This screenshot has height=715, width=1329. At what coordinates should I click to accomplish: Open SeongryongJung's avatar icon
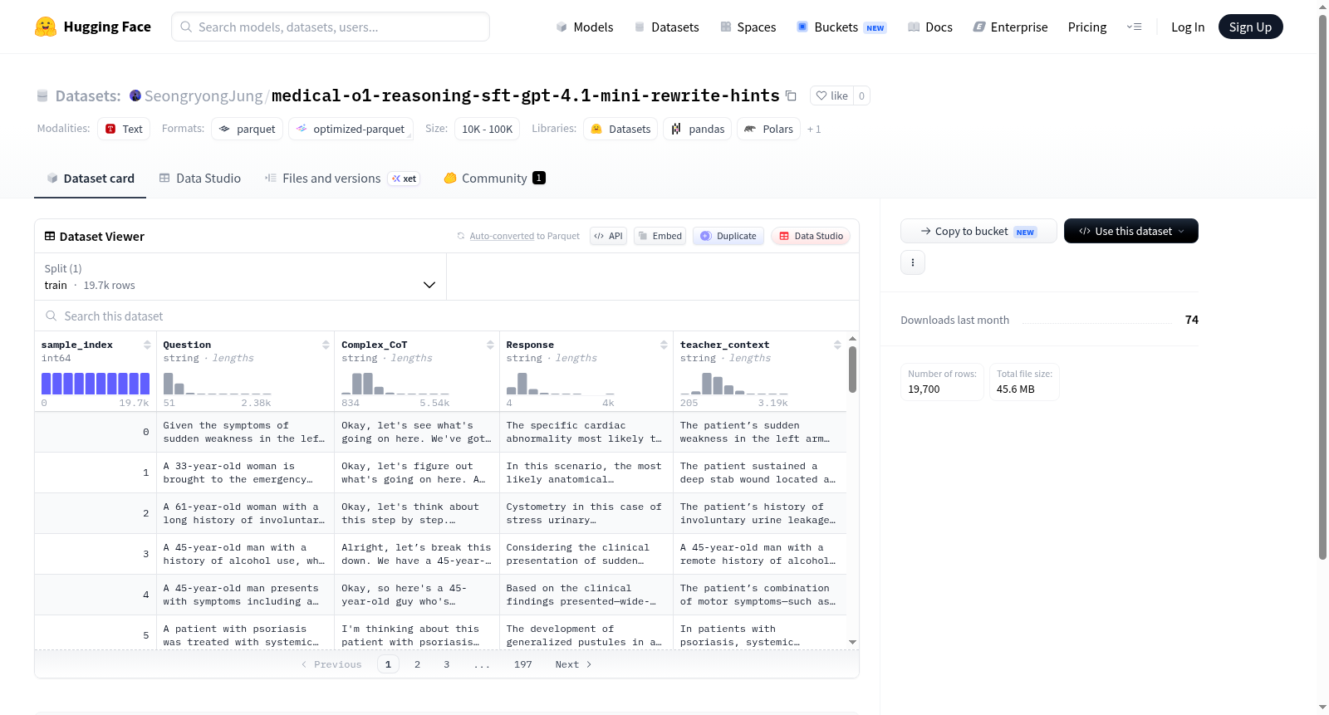135,95
